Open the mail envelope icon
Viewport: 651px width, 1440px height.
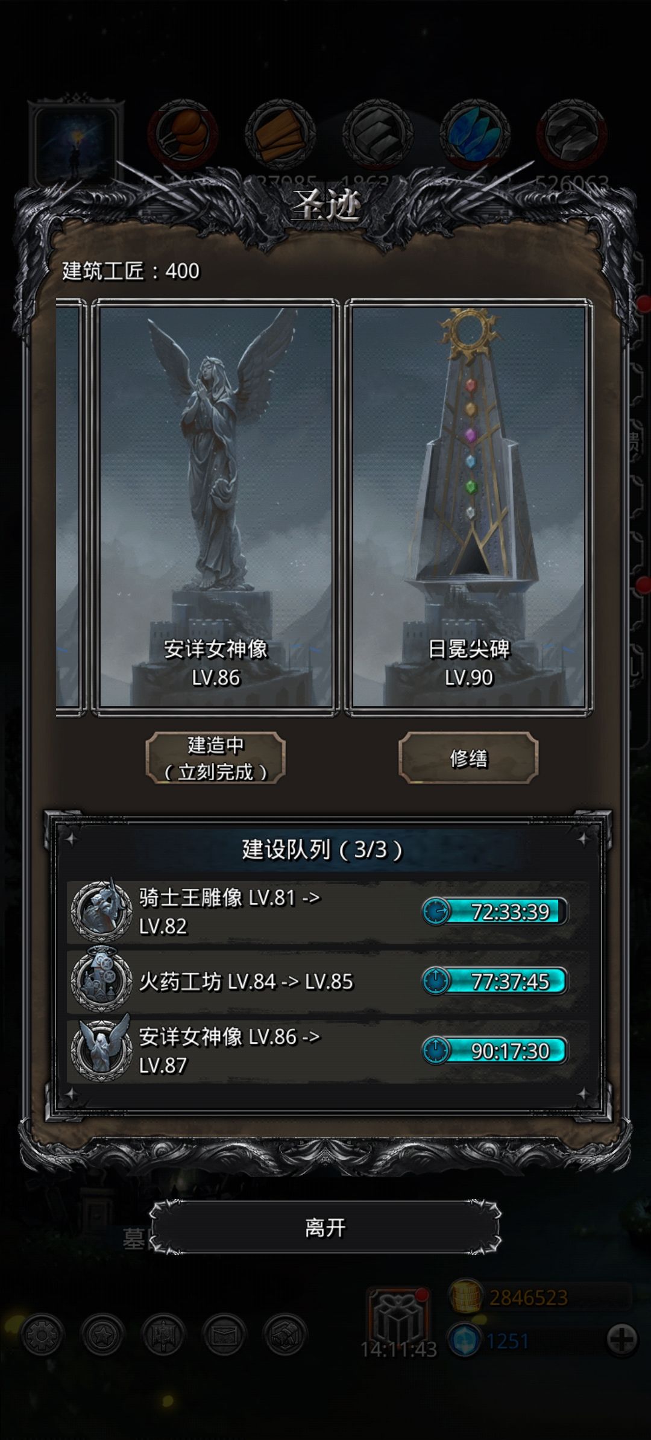pos(224,1335)
